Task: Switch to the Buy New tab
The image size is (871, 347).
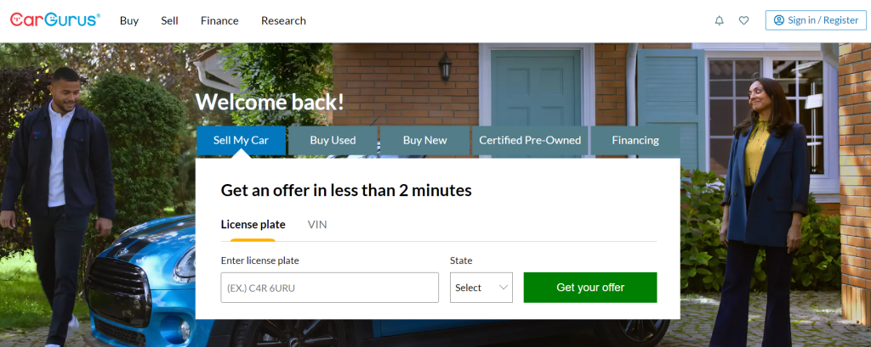Action: 425,140
